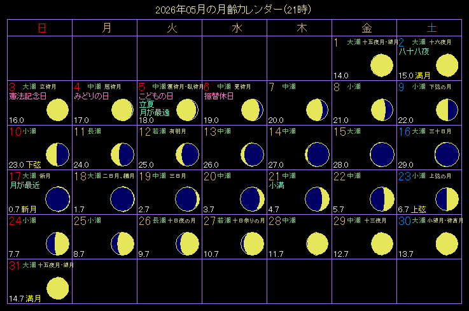Click the 八十八夜 label on May 2
The height and width of the screenshot is (311, 469).
coord(414,52)
